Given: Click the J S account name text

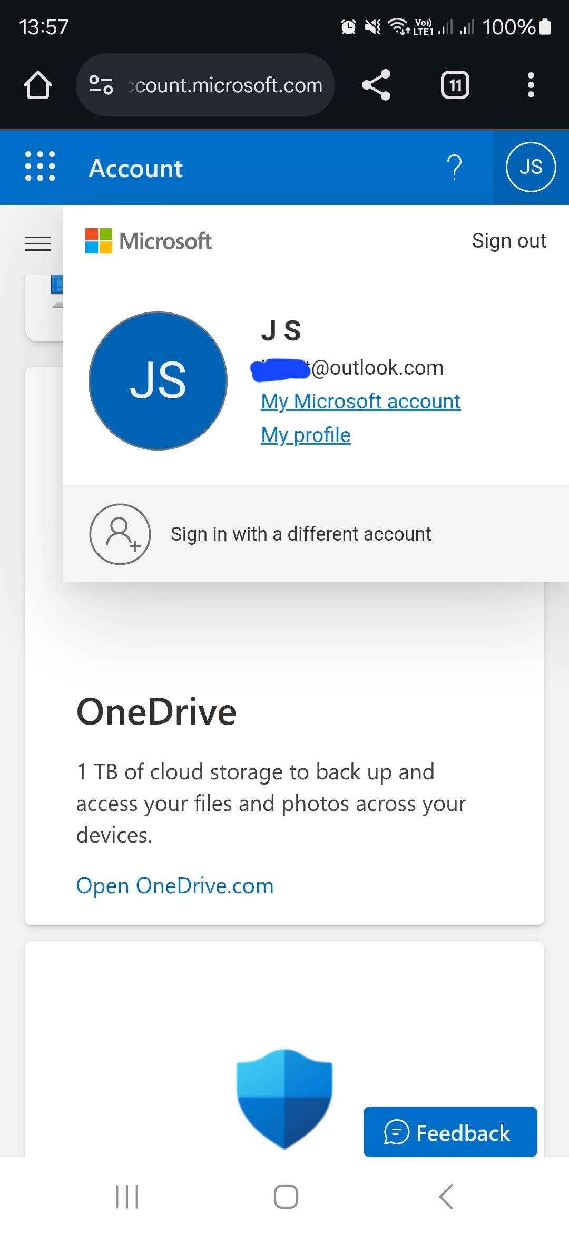Looking at the screenshot, I should click(x=281, y=331).
